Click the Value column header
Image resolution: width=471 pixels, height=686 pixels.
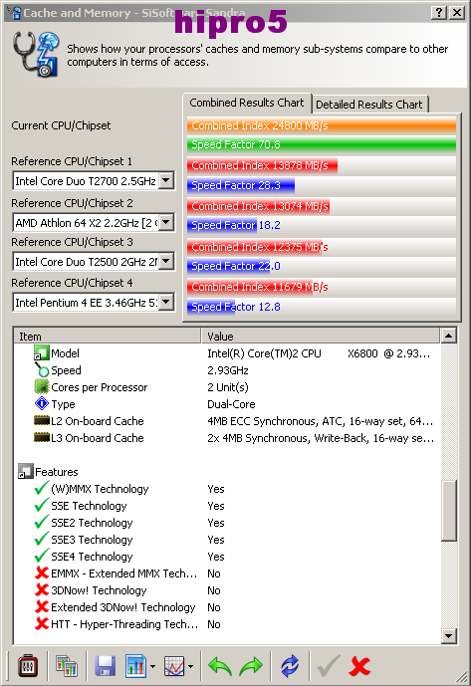(320, 336)
